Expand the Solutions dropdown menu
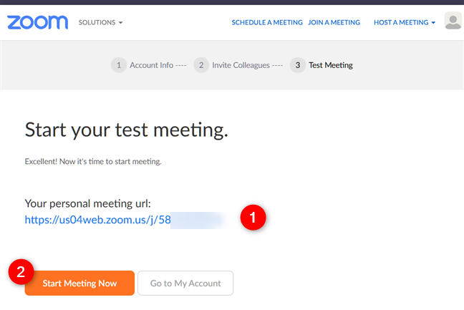 pos(100,22)
